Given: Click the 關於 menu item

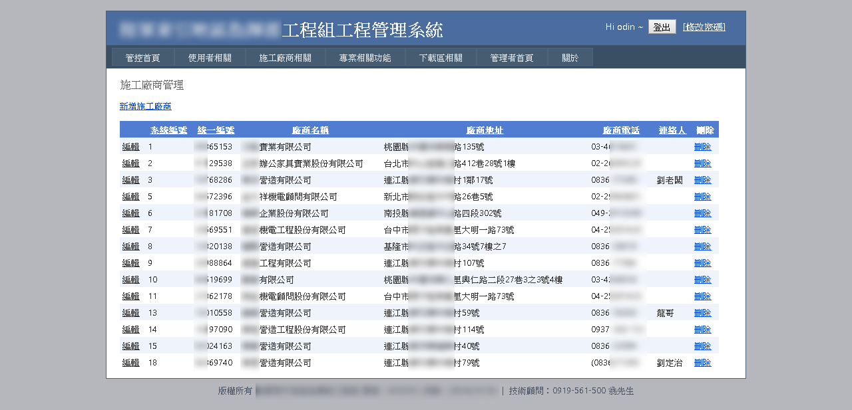Looking at the screenshot, I should 570,58.
